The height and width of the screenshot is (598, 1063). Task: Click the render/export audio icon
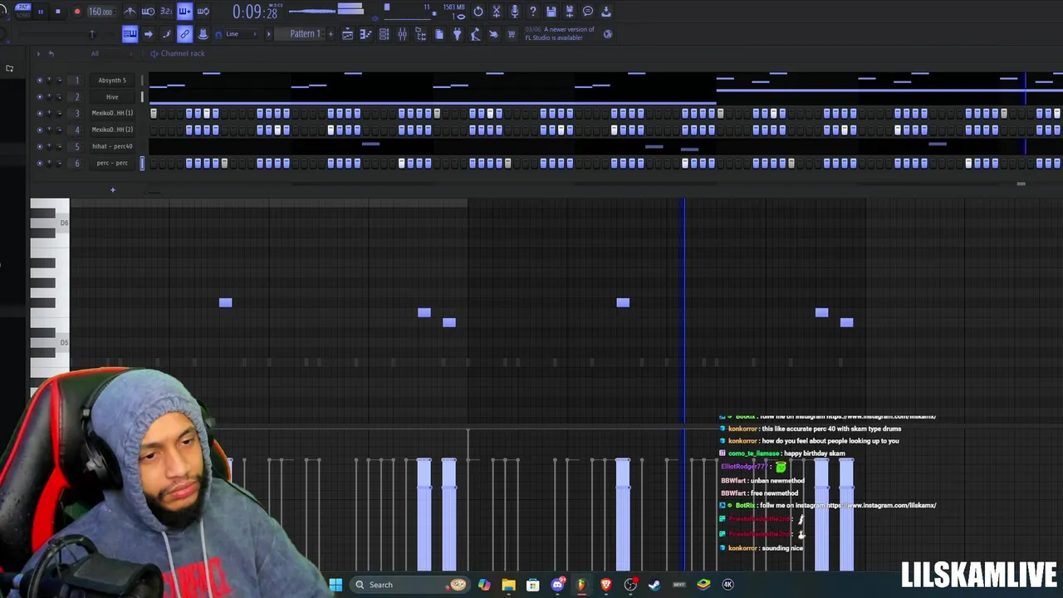[x=570, y=12]
